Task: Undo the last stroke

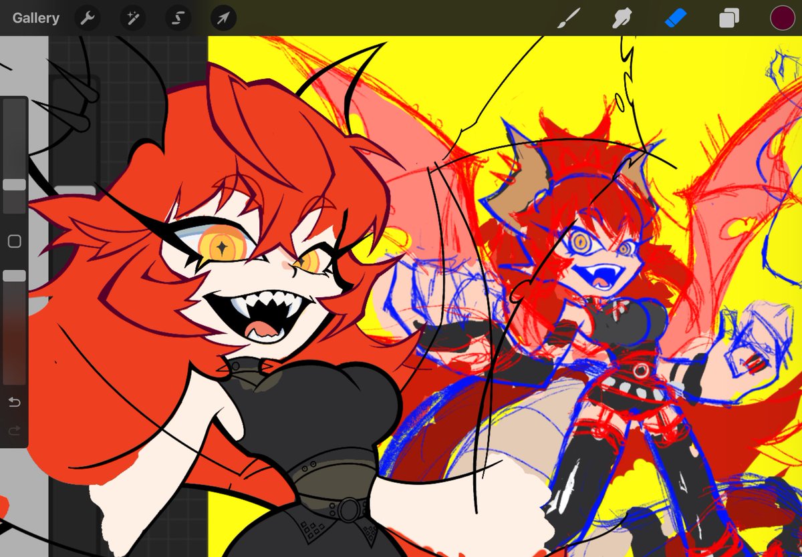Action: pos(14,402)
